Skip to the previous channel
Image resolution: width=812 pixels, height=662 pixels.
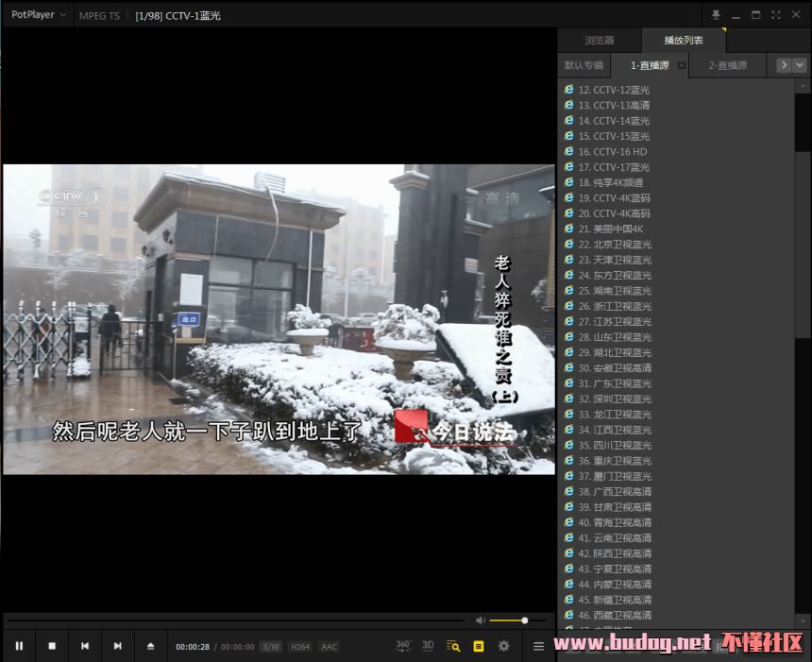click(x=85, y=646)
